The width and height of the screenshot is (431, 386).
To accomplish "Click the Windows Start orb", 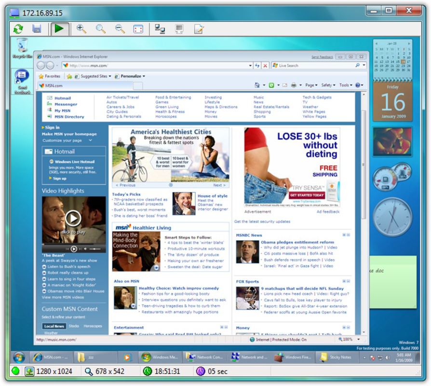I will (x=19, y=358).
